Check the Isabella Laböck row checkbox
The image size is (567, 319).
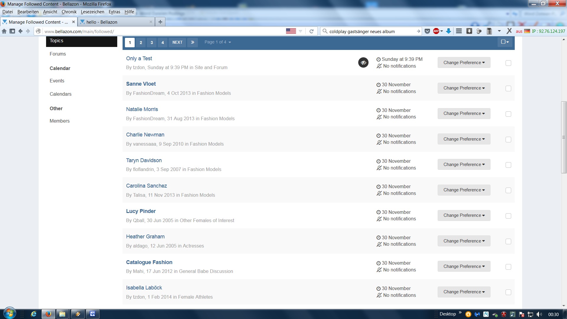coord(508,292)
